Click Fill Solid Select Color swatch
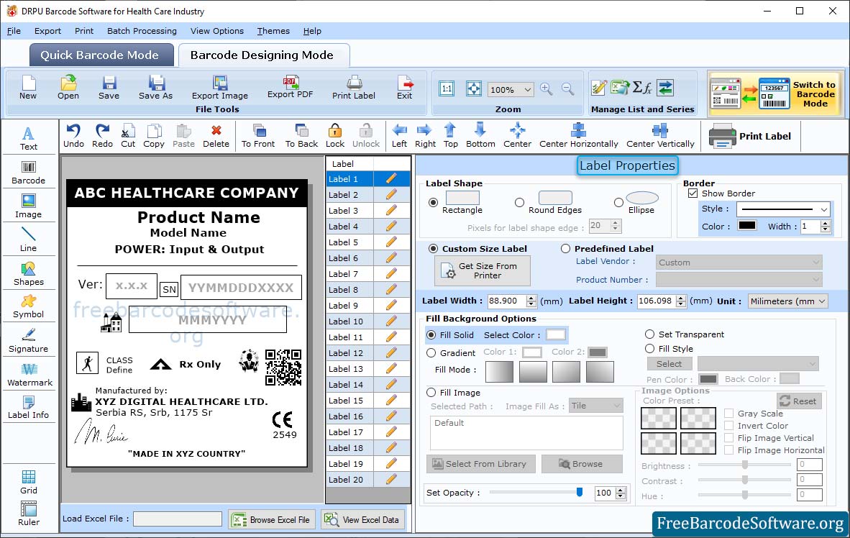 [556, 334]
